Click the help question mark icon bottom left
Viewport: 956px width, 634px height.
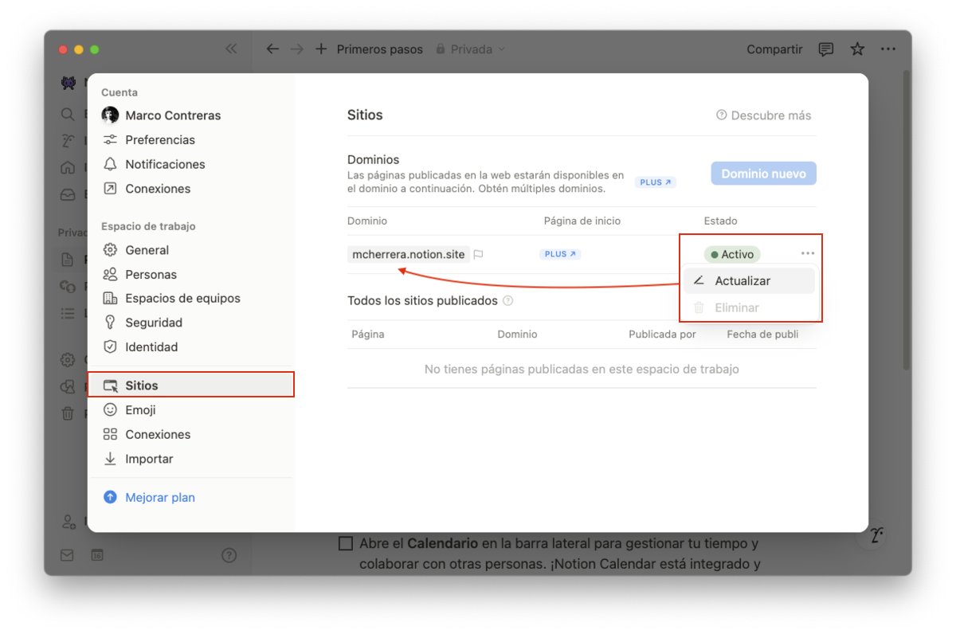pyautogui.click(x=229, y=555)
